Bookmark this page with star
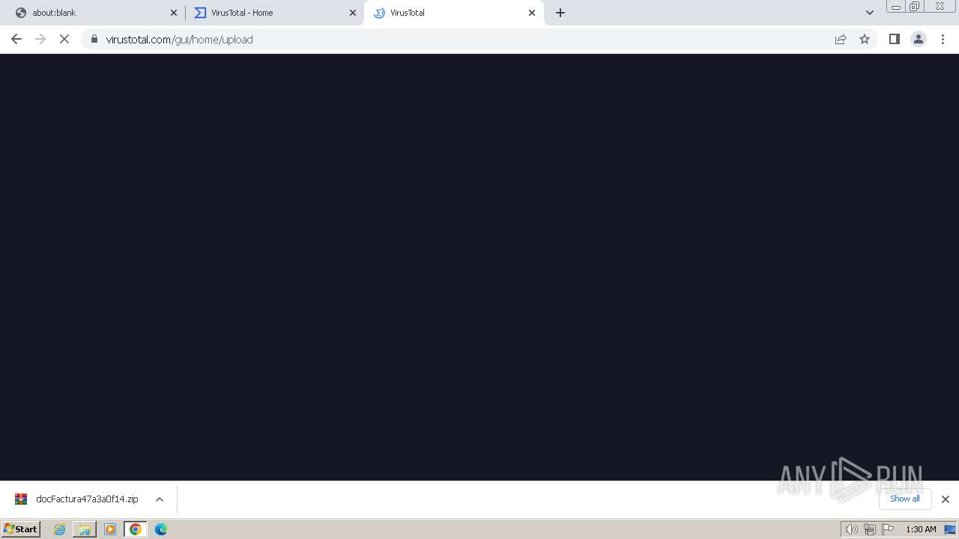Viewport: 959px width, 539px height. [x=865, y=39]
